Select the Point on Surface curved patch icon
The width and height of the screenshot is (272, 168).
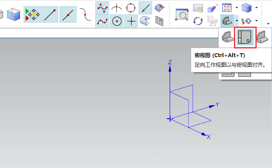coord(145,21)
